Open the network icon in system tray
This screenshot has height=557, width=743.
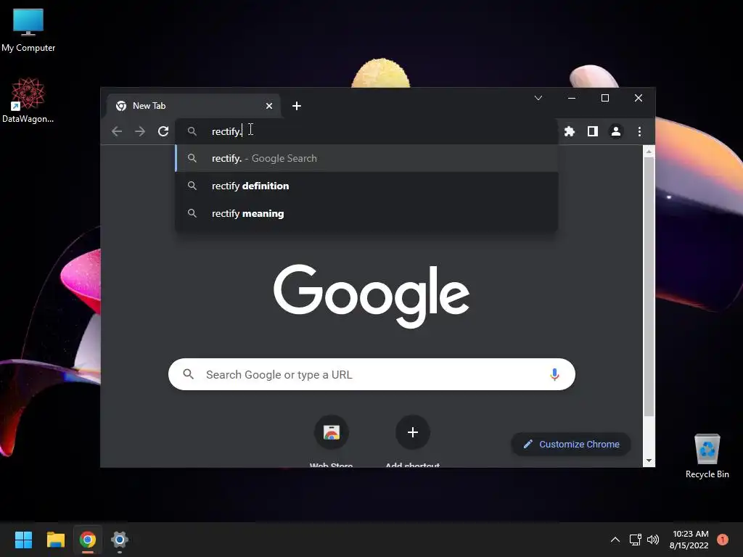635,540
